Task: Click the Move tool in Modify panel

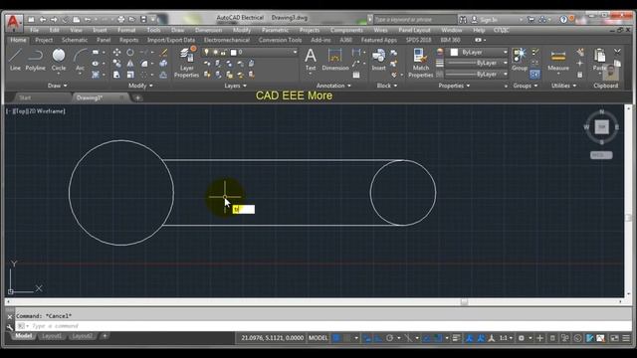Action: (117, 53)
